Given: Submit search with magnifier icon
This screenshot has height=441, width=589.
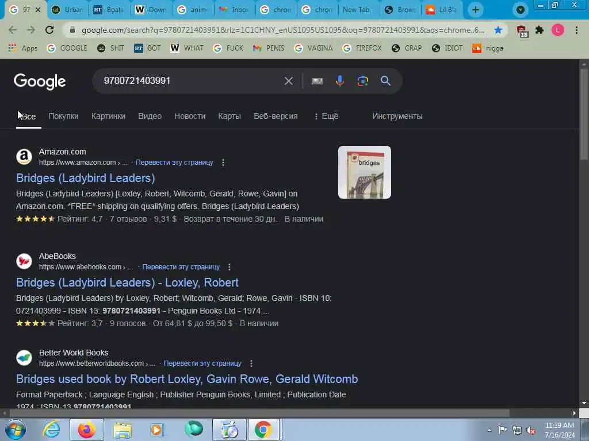Looking at the screenshot, I should (385, 80).
